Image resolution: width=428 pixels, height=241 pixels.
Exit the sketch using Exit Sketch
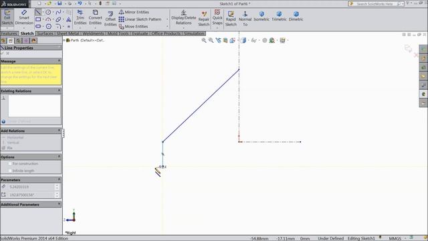[x=7, y=17]
